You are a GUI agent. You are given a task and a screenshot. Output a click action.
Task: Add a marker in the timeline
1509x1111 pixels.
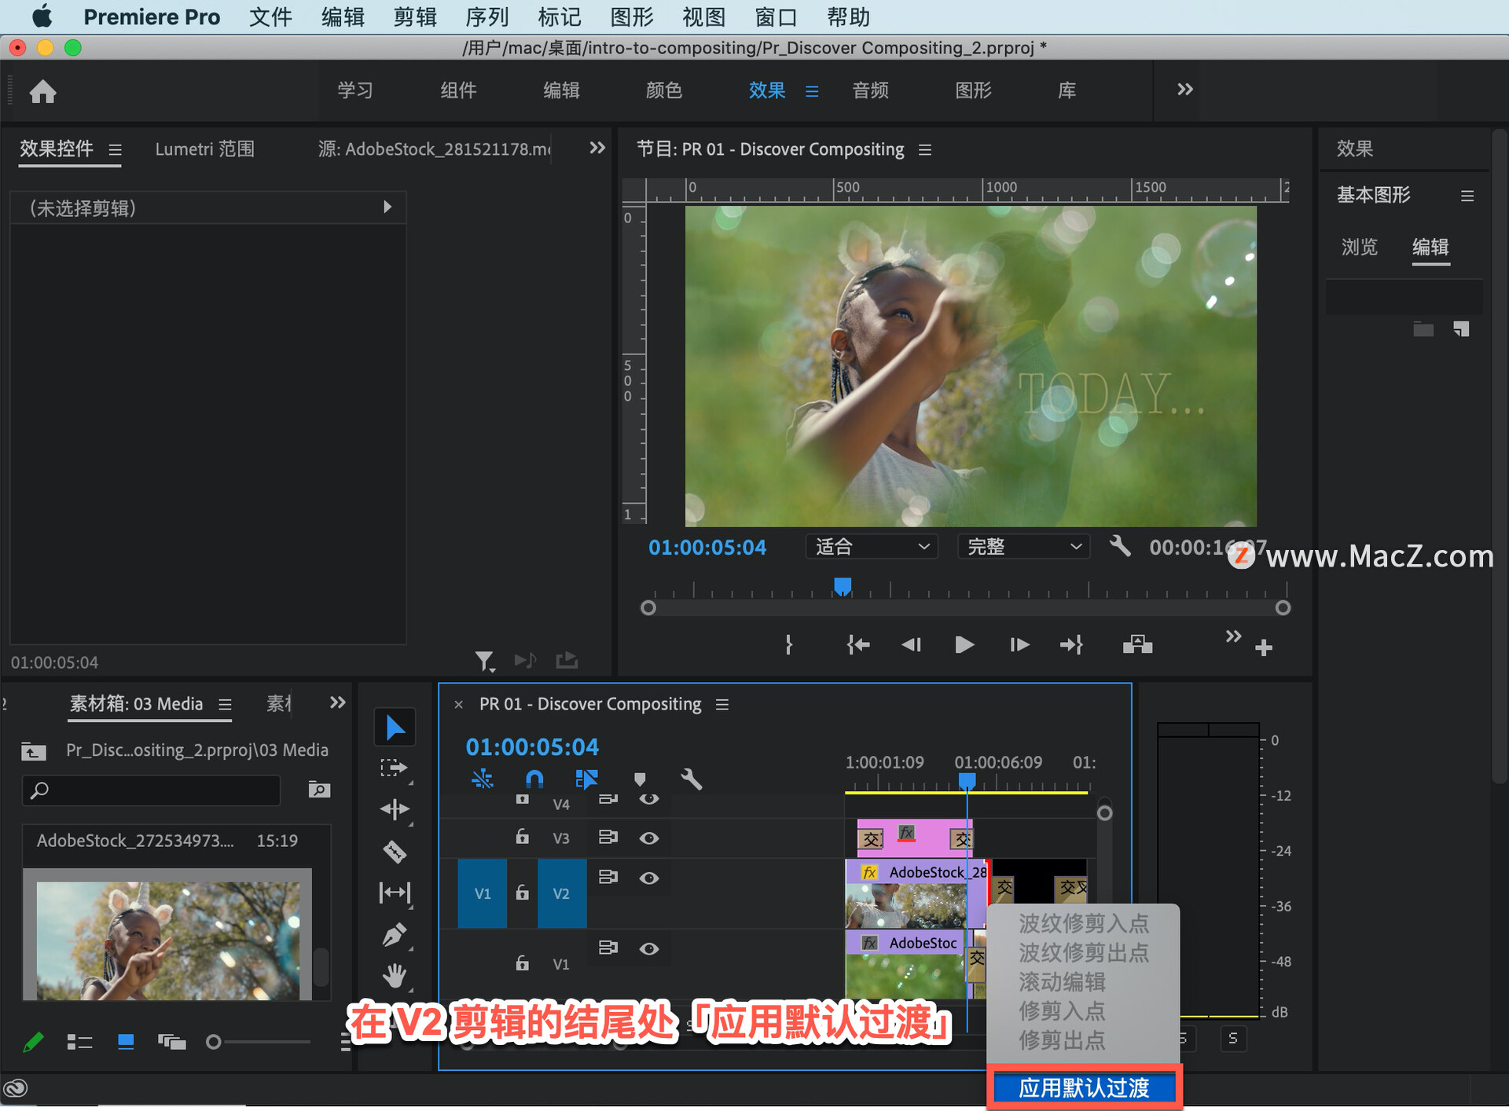[x=640, y=779]
